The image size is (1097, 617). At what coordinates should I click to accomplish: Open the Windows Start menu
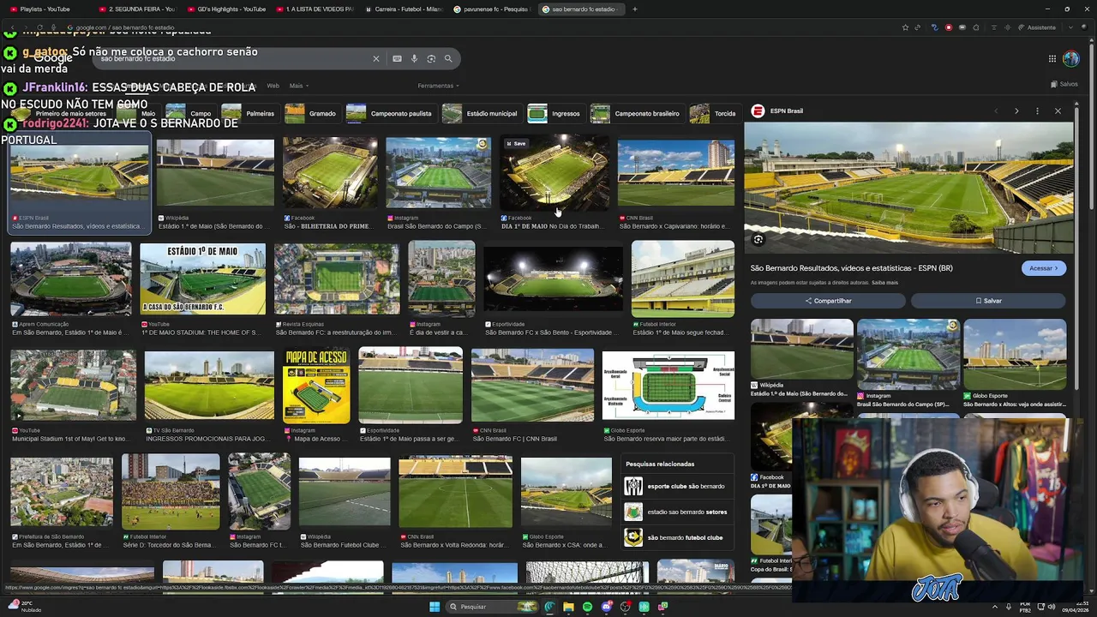point(434,607)
